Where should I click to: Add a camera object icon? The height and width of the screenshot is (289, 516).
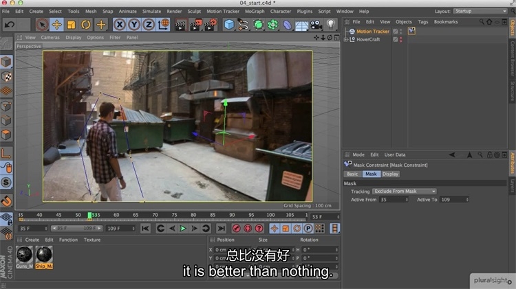(x=316, y=25)
